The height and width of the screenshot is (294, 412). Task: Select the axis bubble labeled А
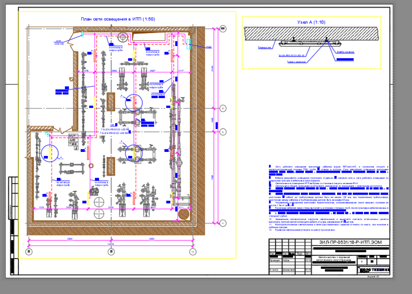coord(223,224)
